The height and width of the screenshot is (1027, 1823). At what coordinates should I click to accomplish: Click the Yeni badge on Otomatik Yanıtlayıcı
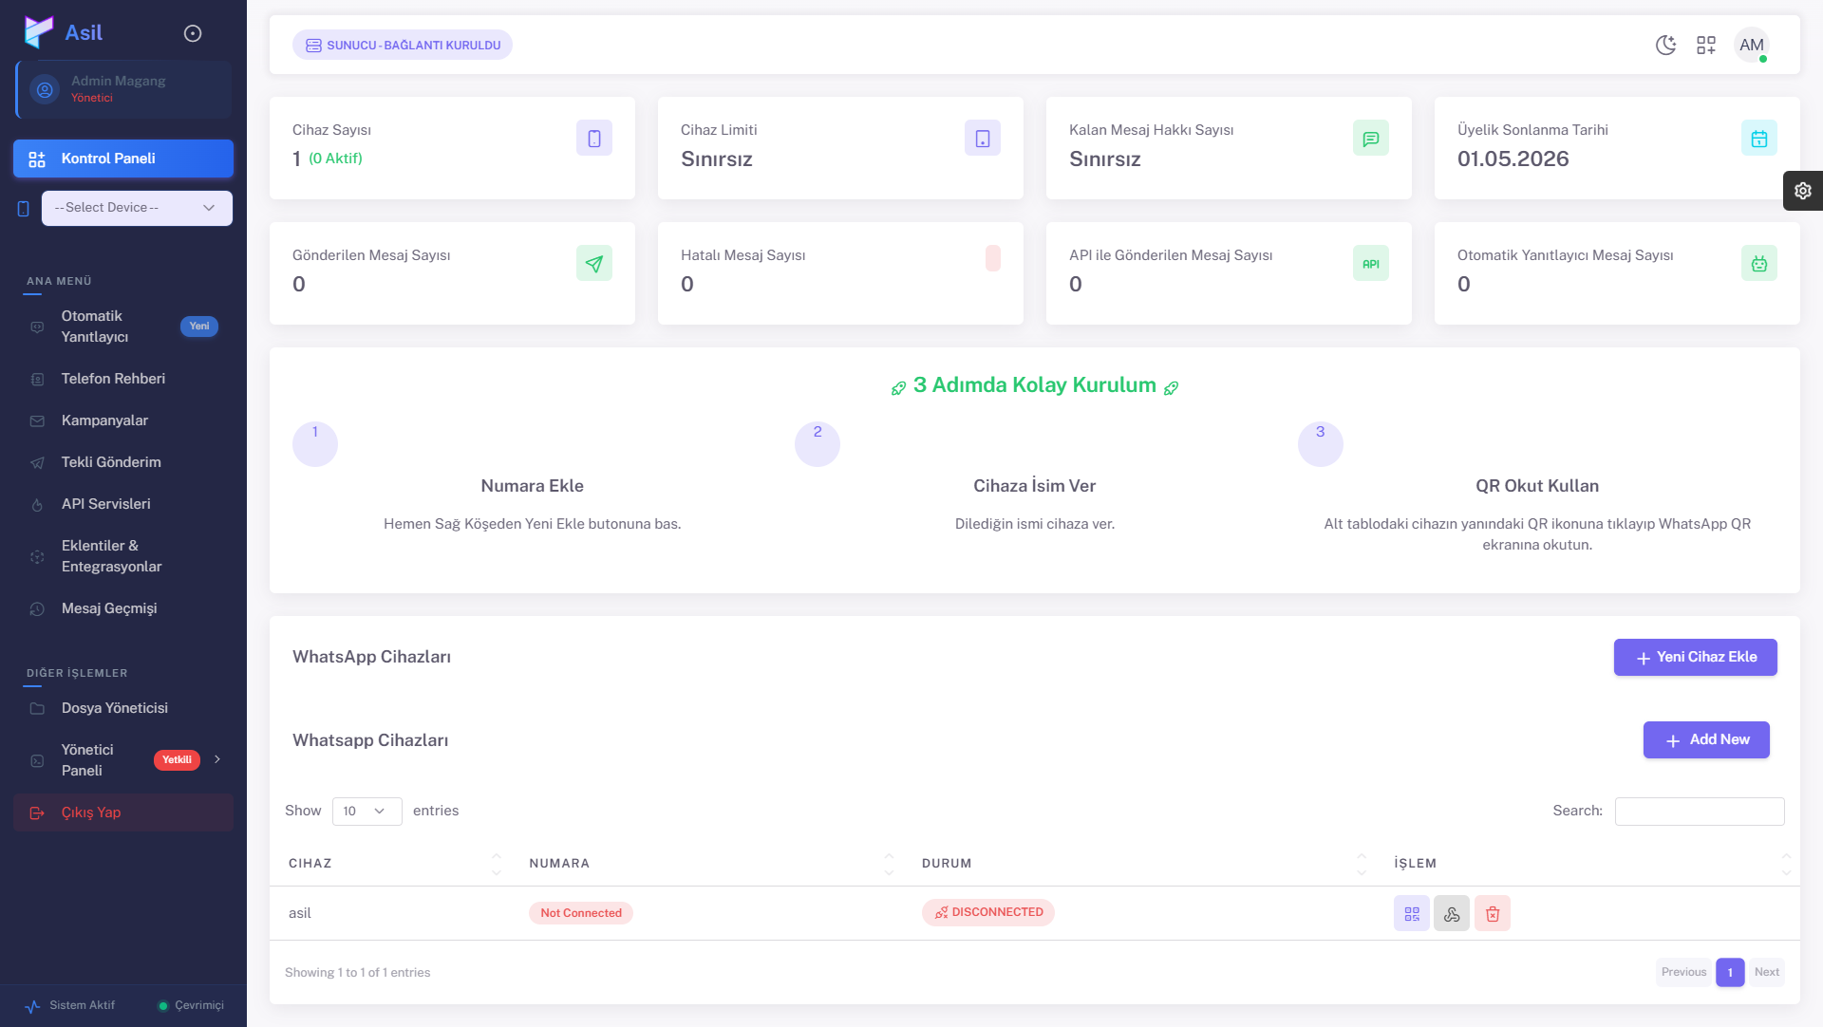(x=199, y=327)
